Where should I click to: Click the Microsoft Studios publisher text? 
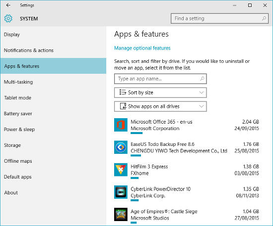pyautogui.click(x=150, y=218)
